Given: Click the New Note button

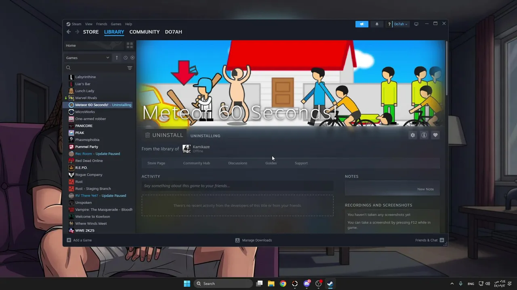Looking at the screenshot, I should pyautogui.click(x=425, y=189).
